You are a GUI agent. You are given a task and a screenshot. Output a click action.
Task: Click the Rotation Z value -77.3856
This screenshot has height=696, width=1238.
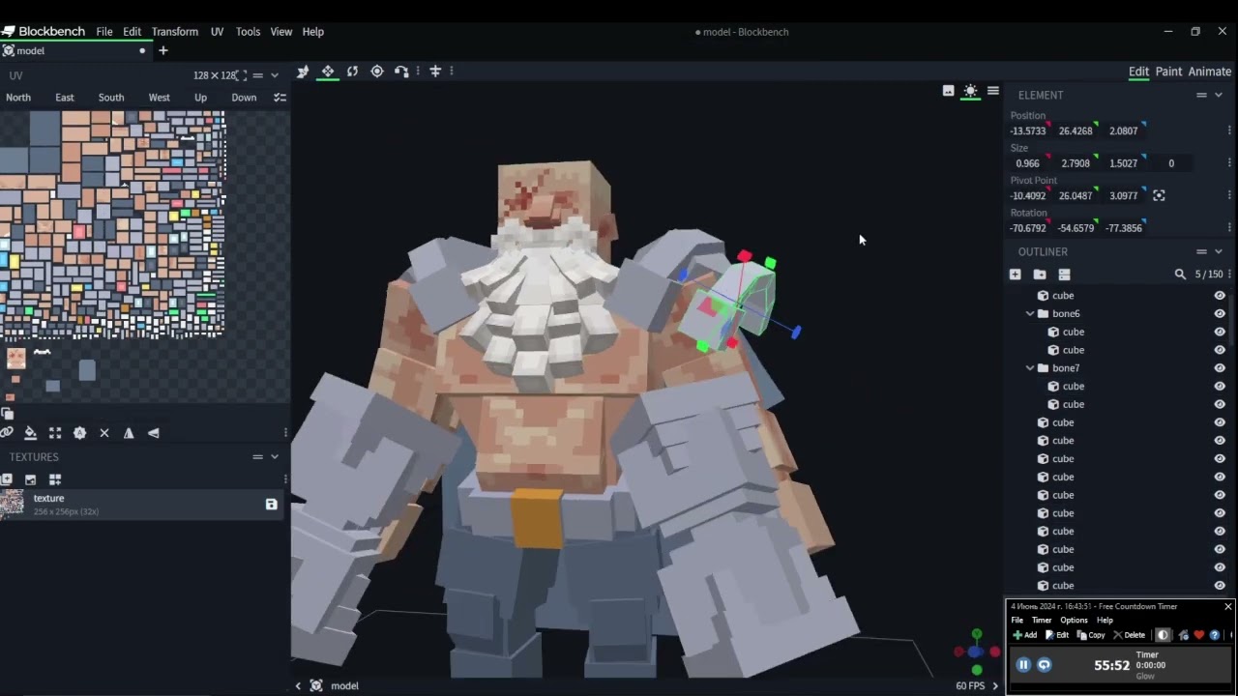coord(1126,228)
